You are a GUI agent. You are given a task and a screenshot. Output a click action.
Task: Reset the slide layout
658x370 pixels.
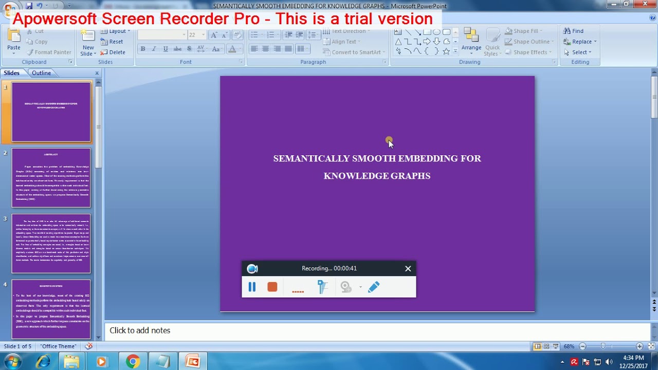tap(112, 42)
